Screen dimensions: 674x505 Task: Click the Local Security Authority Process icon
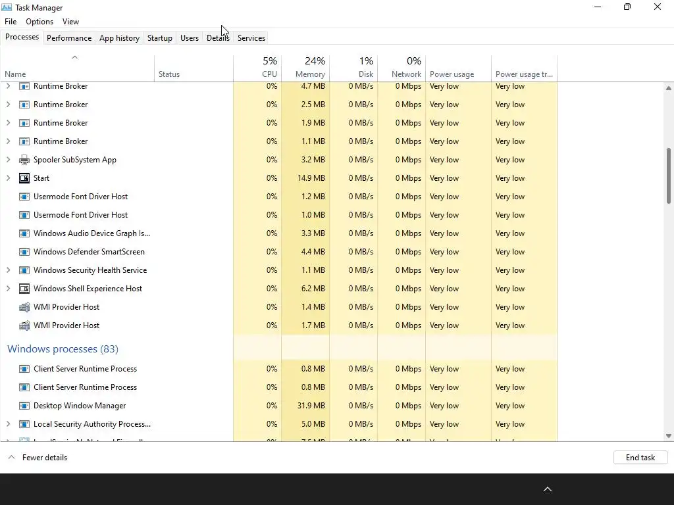point(24,424)
